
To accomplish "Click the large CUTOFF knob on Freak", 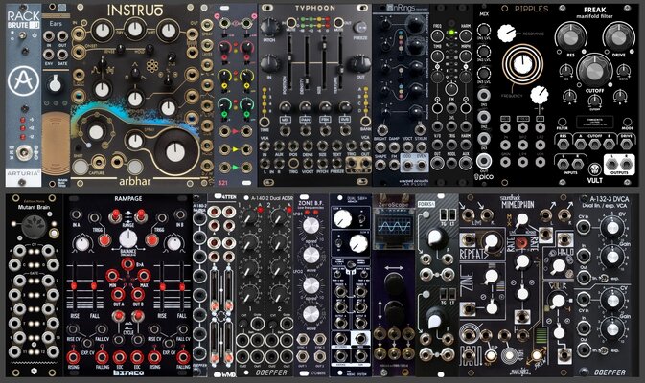I will [594, 71].
